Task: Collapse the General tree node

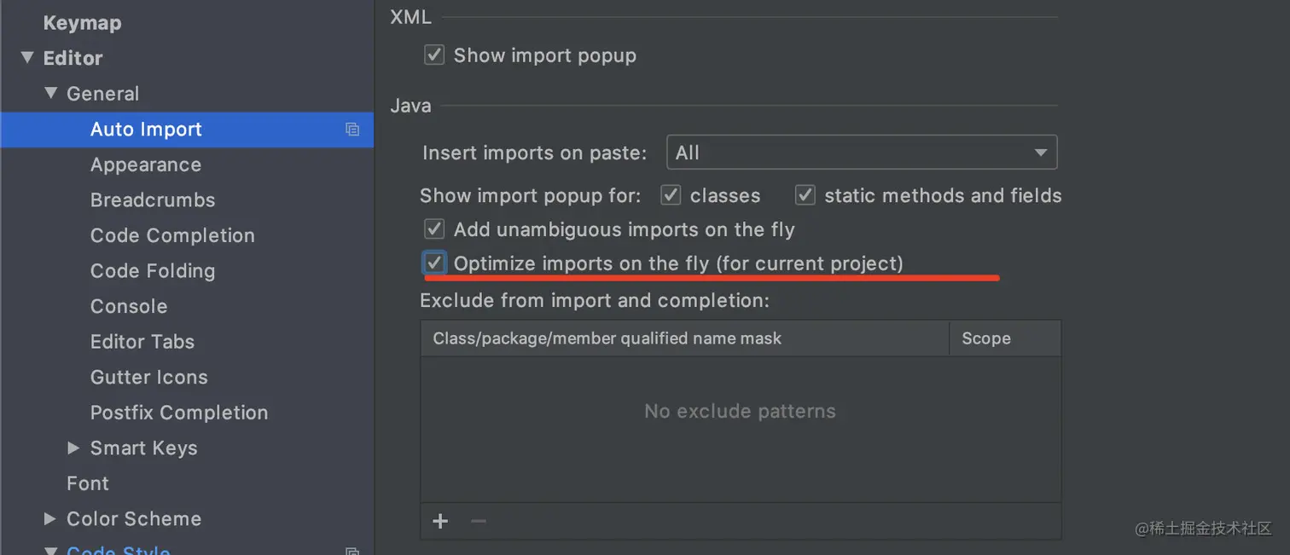Action: tap(51, 94)
